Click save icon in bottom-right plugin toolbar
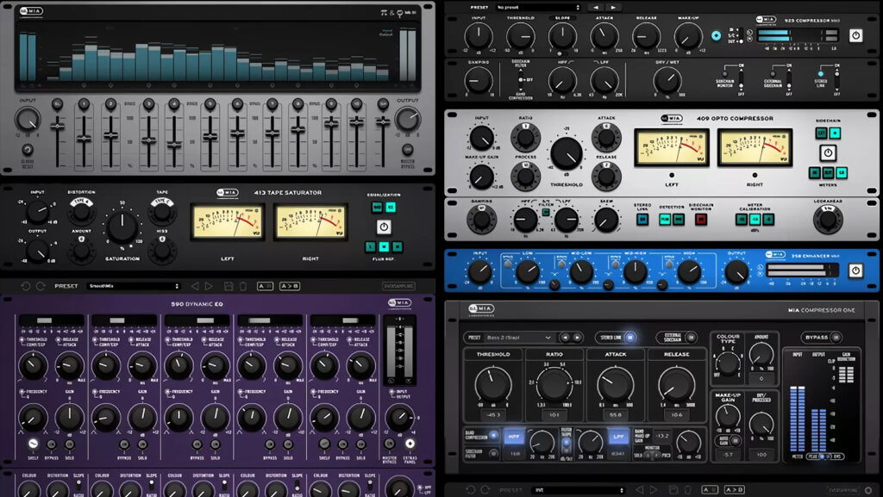The width and height of the screenshot is (883, 497). (x=673, y=490)
